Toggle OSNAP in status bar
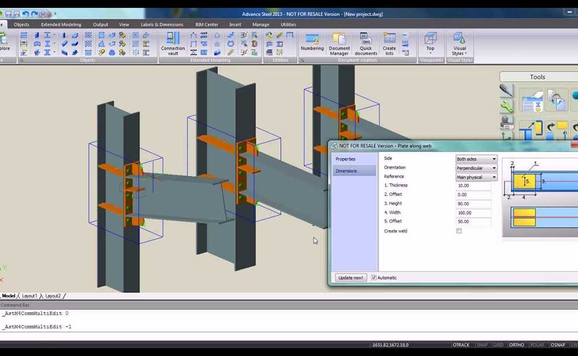Image resolution: width=578 pixels, height=356 pixels. point(558,345)
